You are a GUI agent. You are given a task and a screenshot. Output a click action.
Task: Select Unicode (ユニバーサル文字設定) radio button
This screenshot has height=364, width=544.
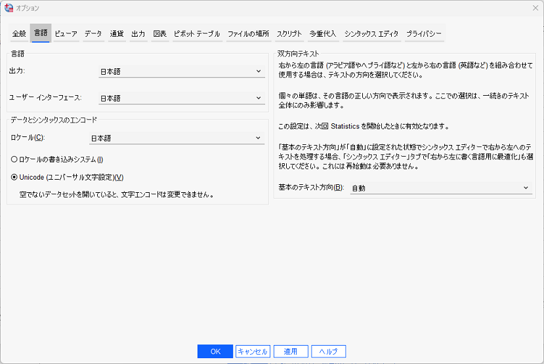(14, 177)
